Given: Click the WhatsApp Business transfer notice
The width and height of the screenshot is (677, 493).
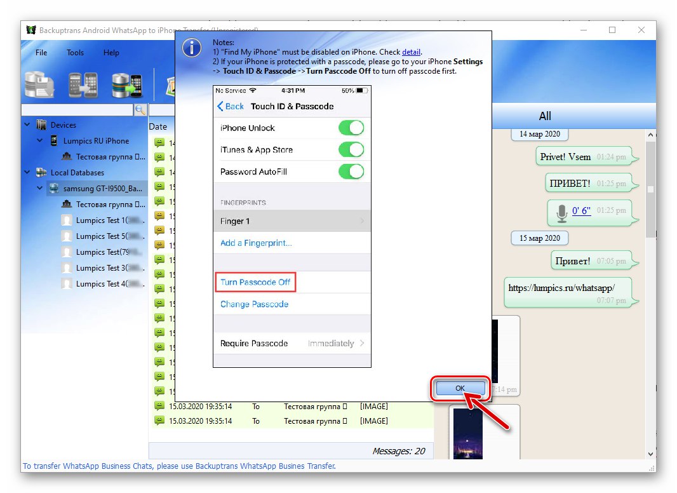Looking at the screenshot, I should point(179,466).
